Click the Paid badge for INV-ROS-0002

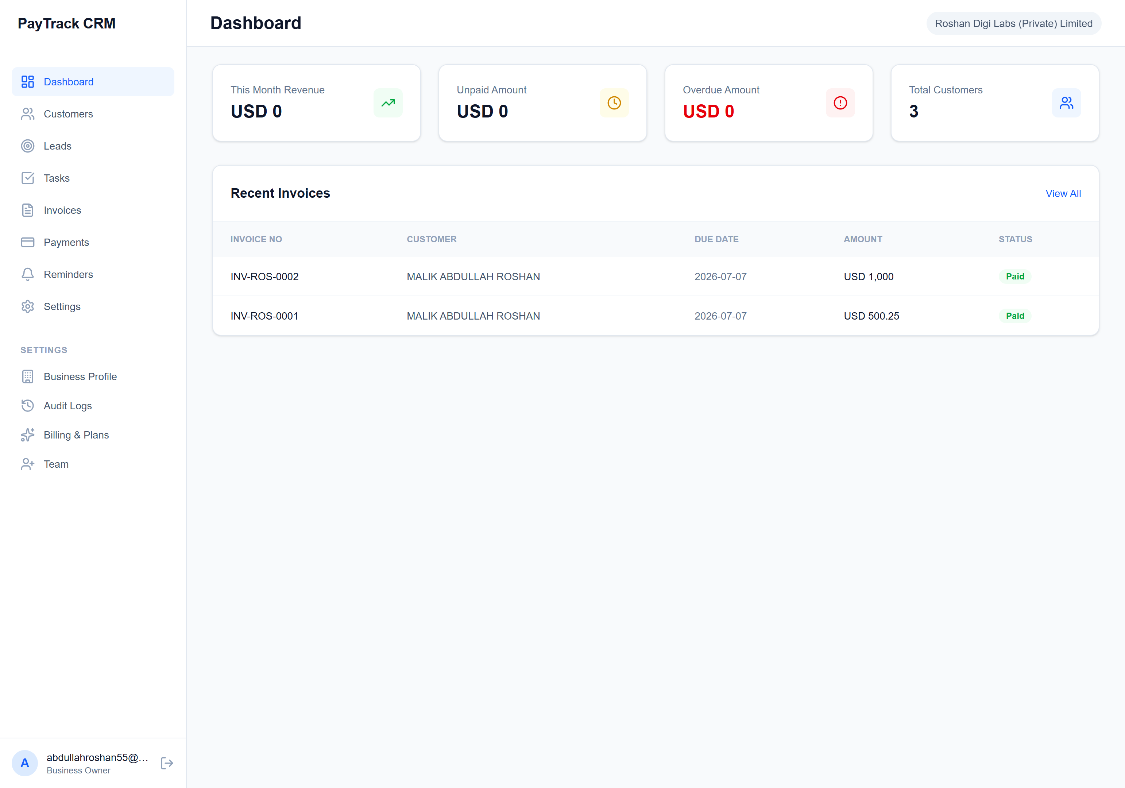click(x=1015, y=277)
